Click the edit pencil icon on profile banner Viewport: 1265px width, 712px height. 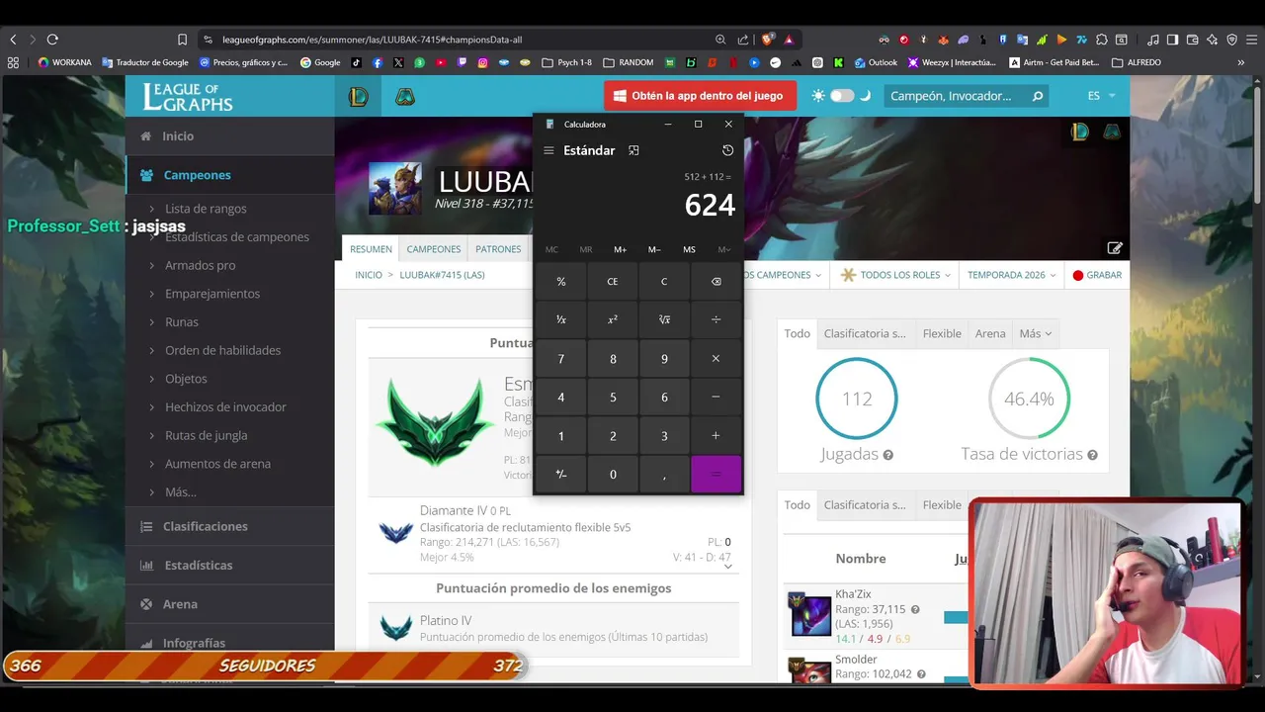tap(1115, 248)
